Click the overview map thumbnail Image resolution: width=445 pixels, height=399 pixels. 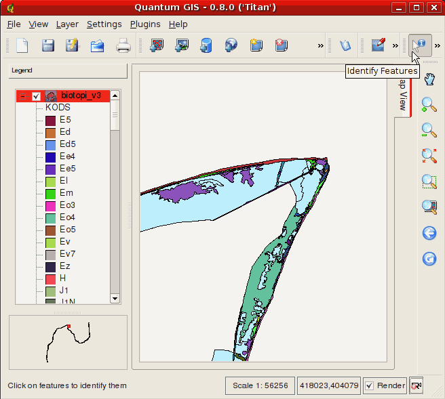pyautogui.click(x=68, y=342)
